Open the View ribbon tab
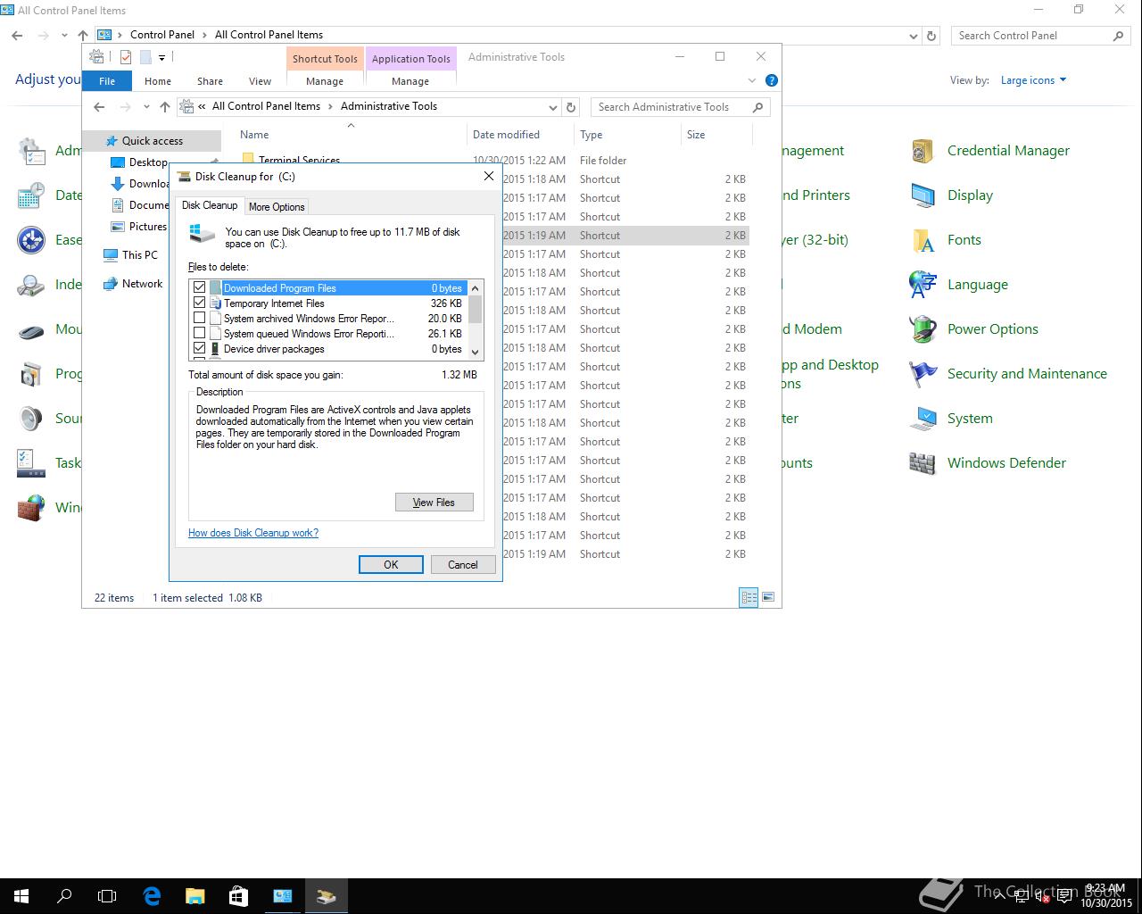Screen dimensions: 1142x914 coord(260,81)
